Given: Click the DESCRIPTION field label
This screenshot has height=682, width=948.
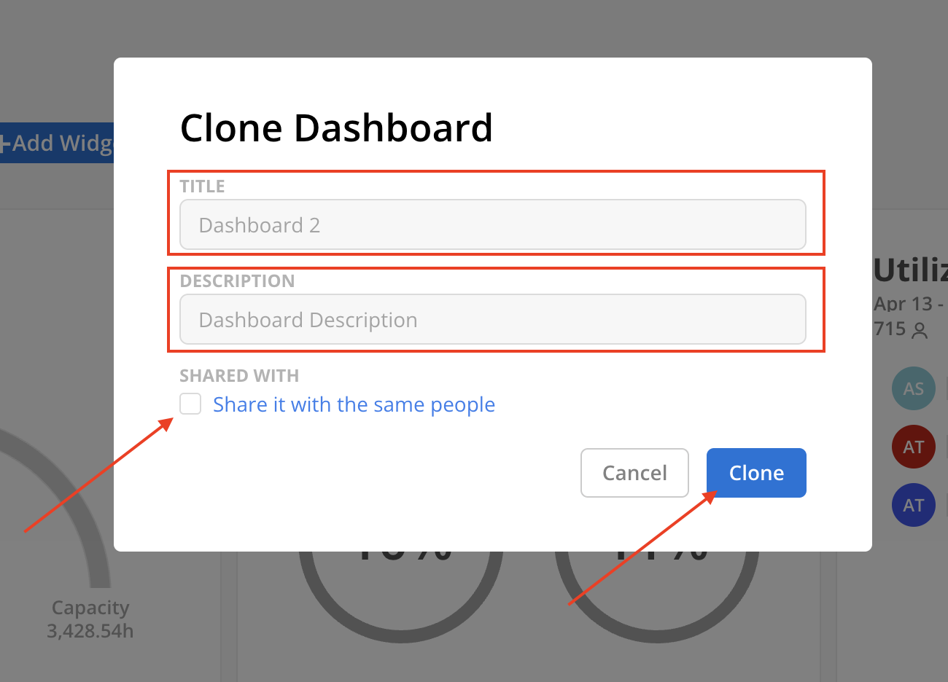Looking at the screenshot, I should point(237,281).
